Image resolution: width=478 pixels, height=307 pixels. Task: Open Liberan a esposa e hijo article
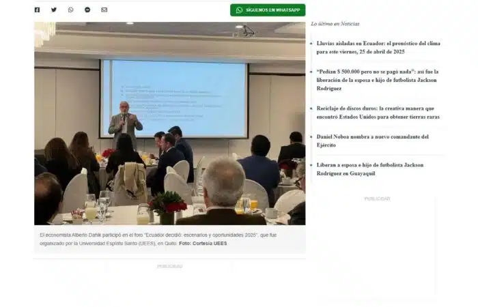coord(370,169)
